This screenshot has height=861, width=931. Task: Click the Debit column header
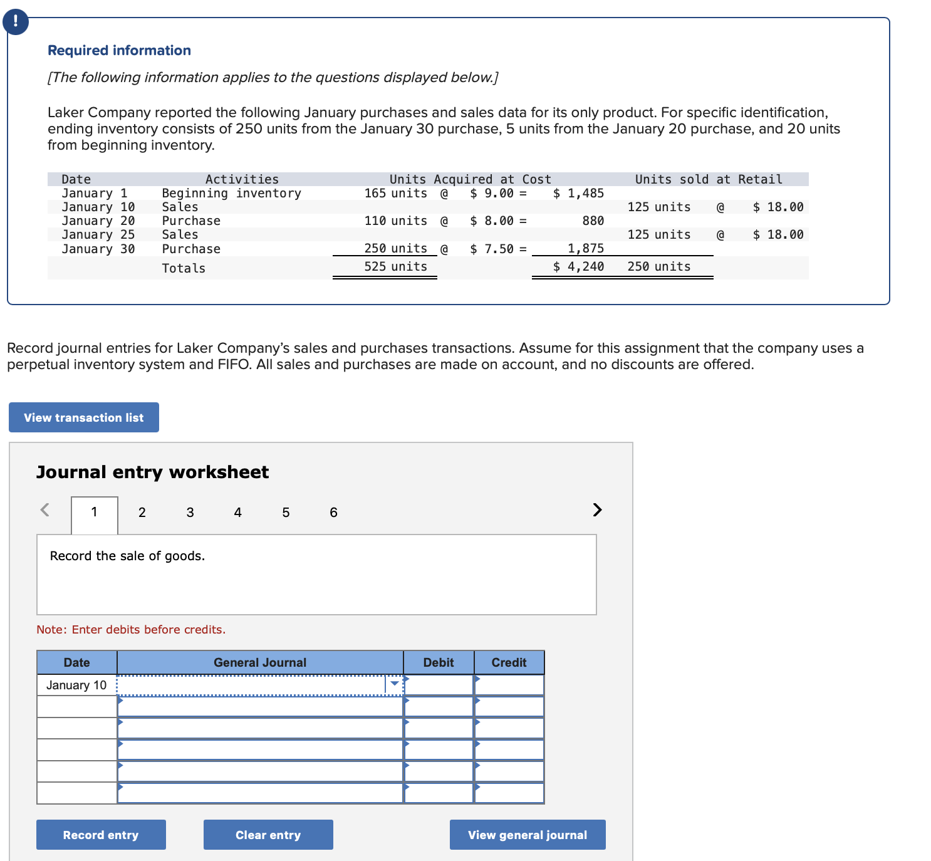click(x=439, y=662)
